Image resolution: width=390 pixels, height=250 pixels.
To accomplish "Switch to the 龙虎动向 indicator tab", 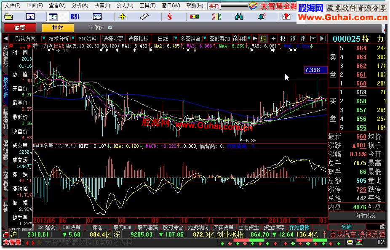I will [x=198, y=227].
